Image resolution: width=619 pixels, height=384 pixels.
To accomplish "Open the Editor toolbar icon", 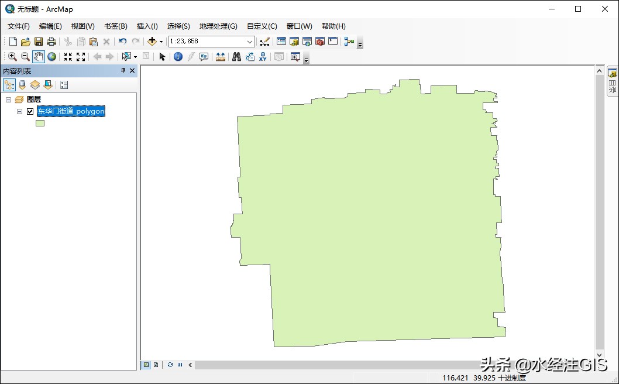I will coord(265,42).
